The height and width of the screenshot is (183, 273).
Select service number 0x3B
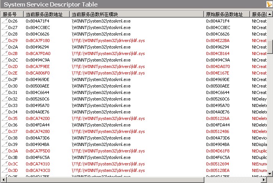(13, 157)
